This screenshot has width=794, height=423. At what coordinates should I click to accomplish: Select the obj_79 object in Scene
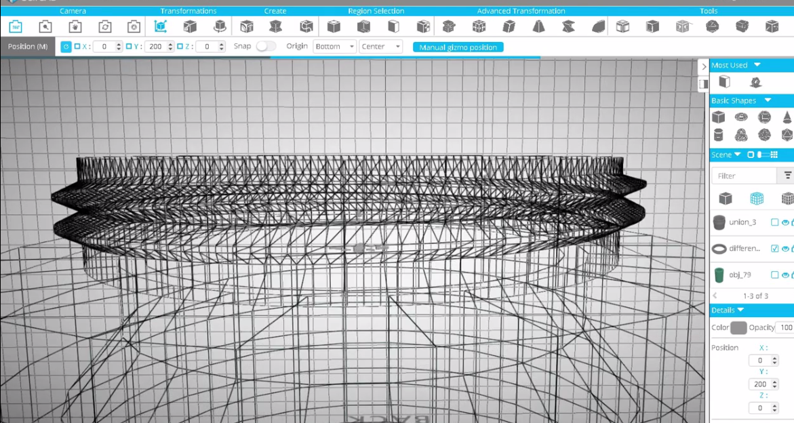(x=740, y=275)
